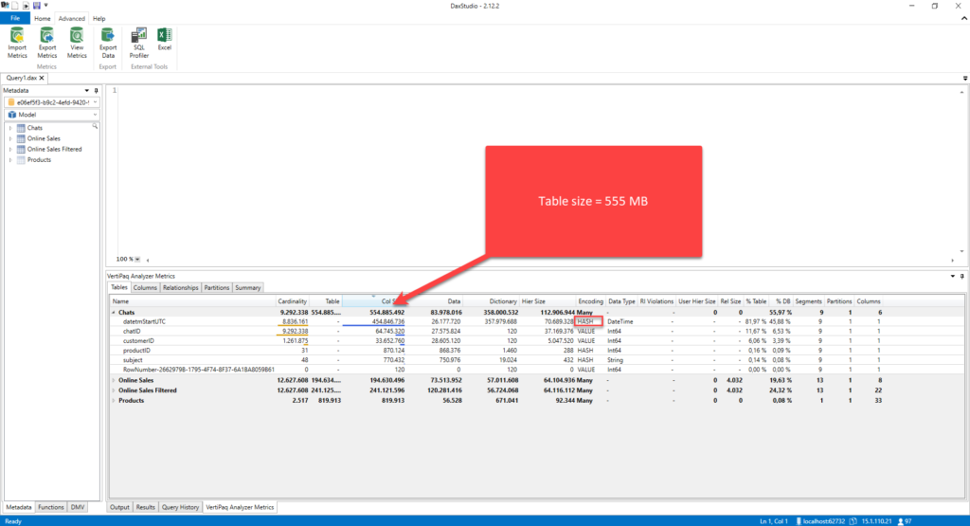This screenshot has height=526, width=970.
Task: Click the save quick access icon
Action: (x=37, y=6)
